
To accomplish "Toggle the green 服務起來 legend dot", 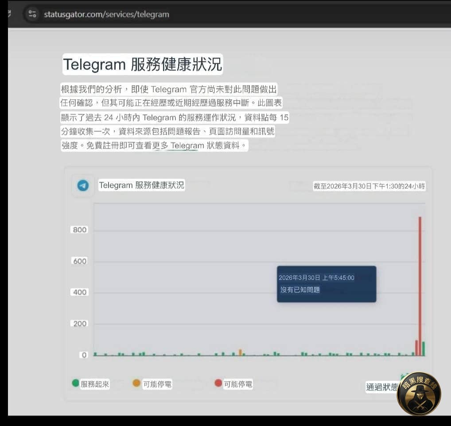I will (76, 383).
